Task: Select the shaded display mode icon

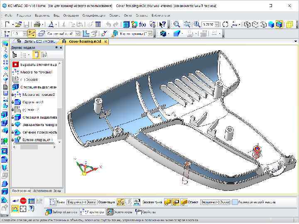Action: 271,24
